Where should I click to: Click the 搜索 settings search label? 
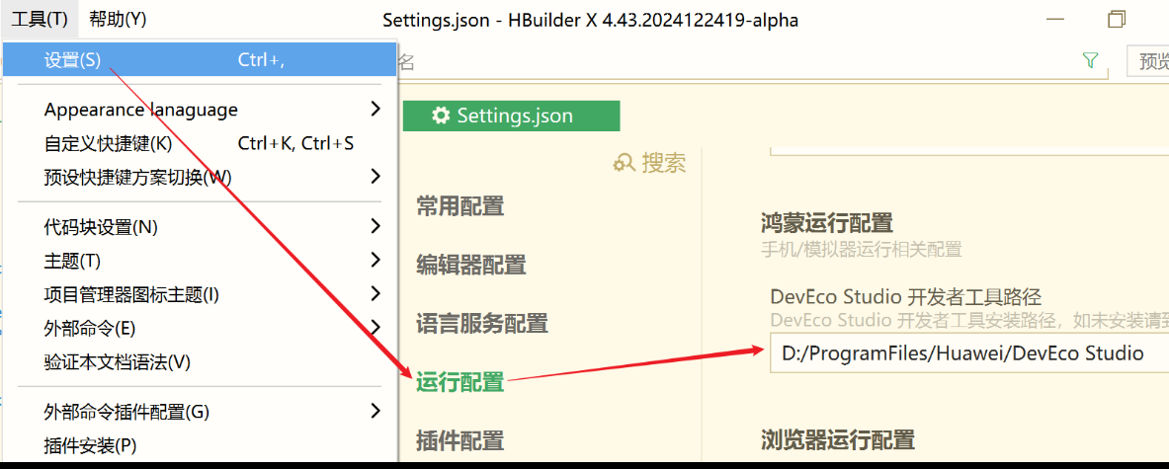point(663,162)
